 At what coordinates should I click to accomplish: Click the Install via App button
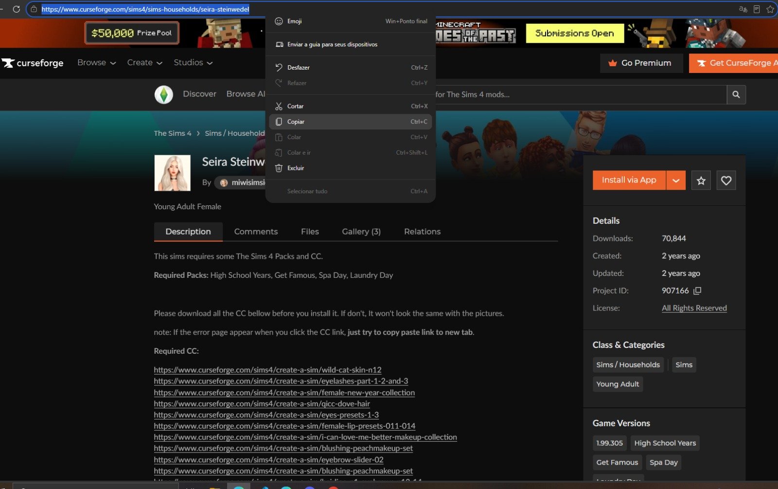(629, 181)
